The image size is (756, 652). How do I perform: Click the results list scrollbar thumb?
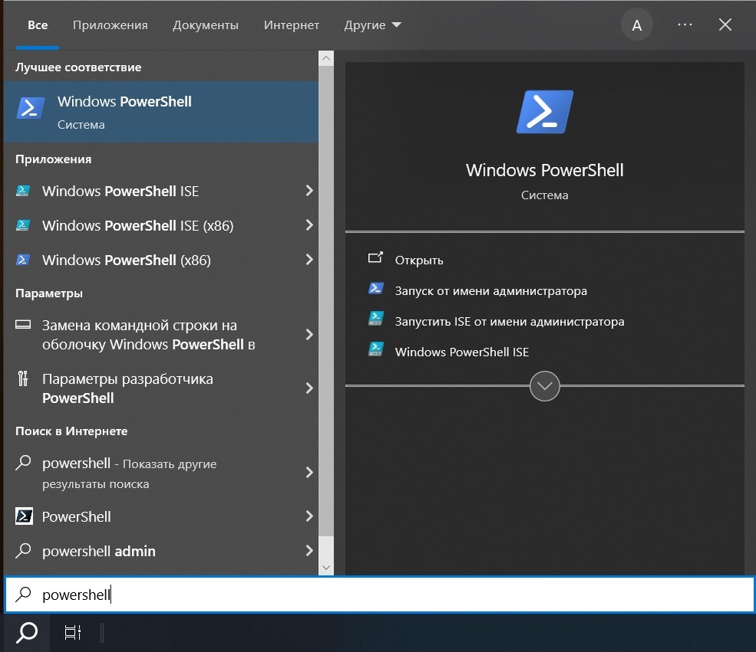326,301
